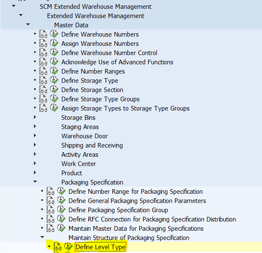Screen dimensions: 262x253
Task: Click execute icon for Define Level Type
Action: pyautogui.click(x=69, y=247)
